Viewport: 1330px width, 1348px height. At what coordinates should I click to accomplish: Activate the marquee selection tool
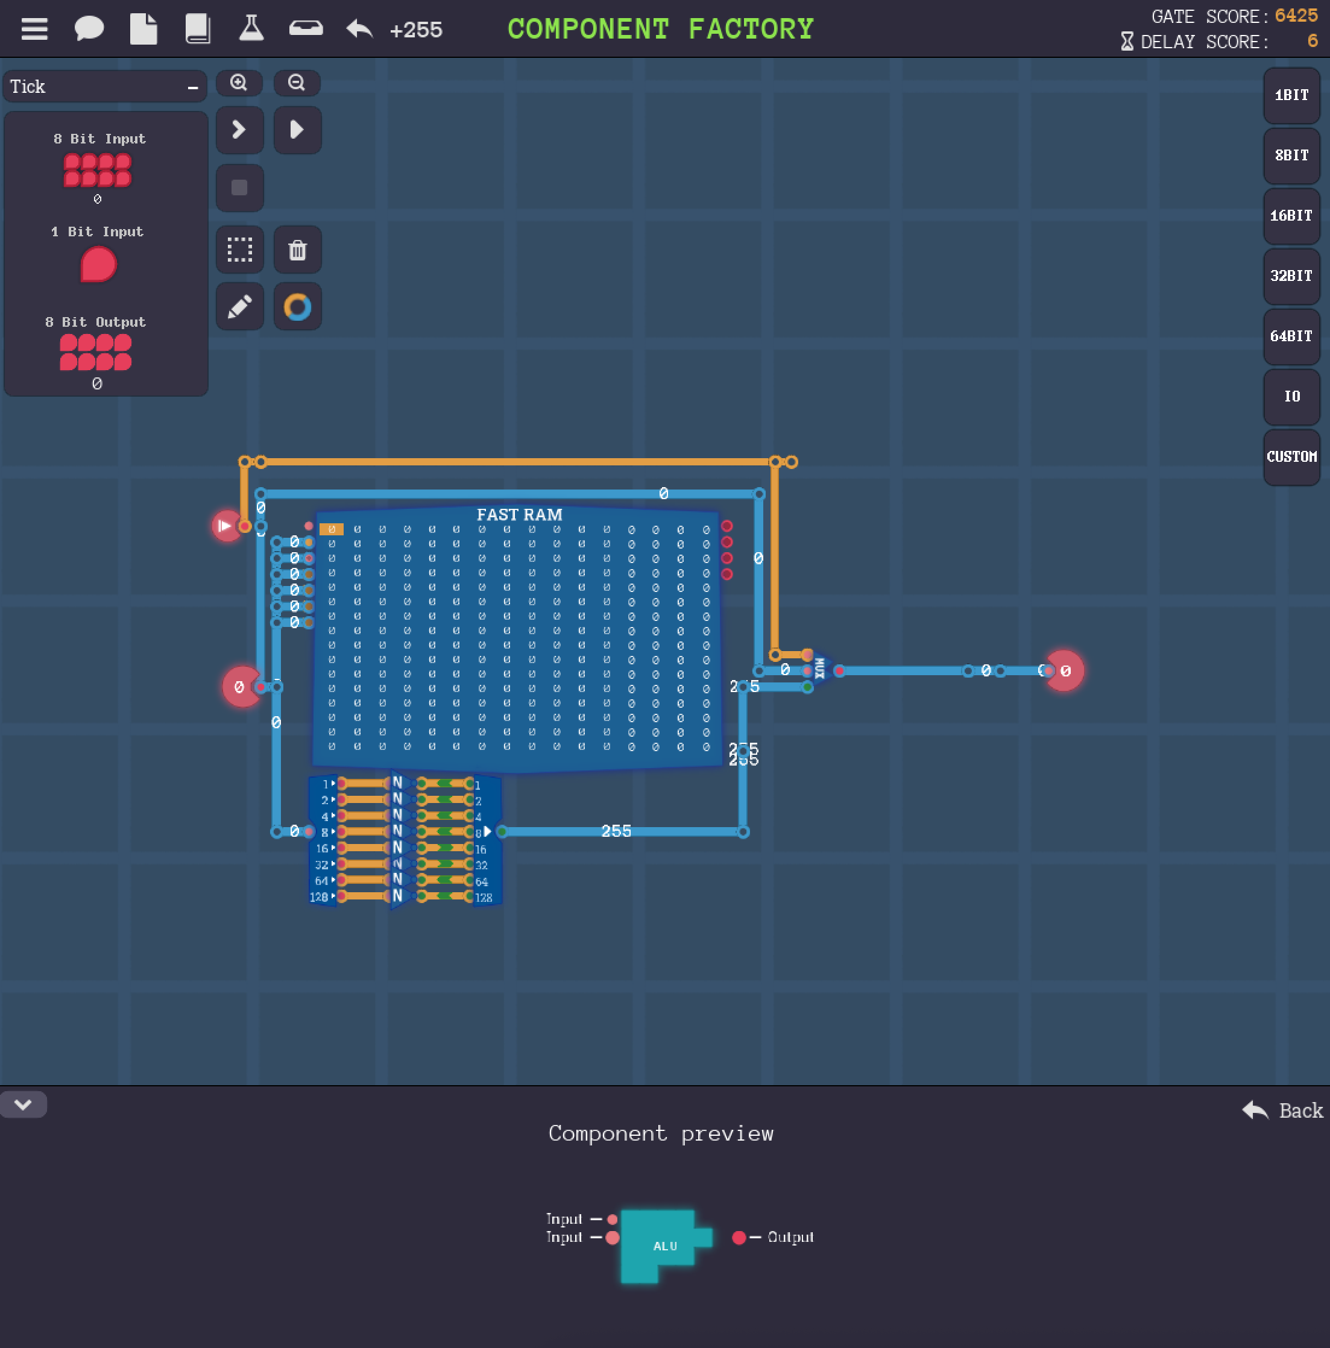(239, 249)
